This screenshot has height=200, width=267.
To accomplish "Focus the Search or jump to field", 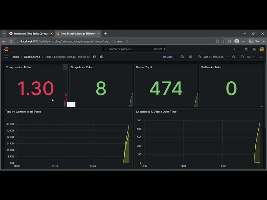I will (x=134, y=49).
